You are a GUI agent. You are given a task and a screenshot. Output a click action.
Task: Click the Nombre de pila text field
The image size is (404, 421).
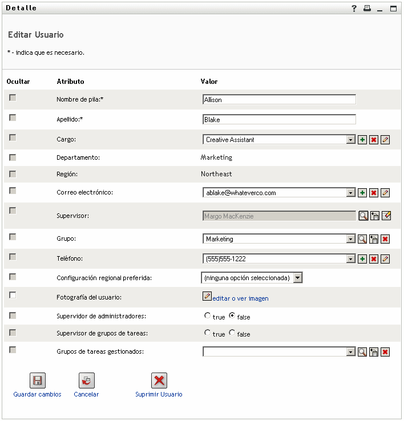279,100
